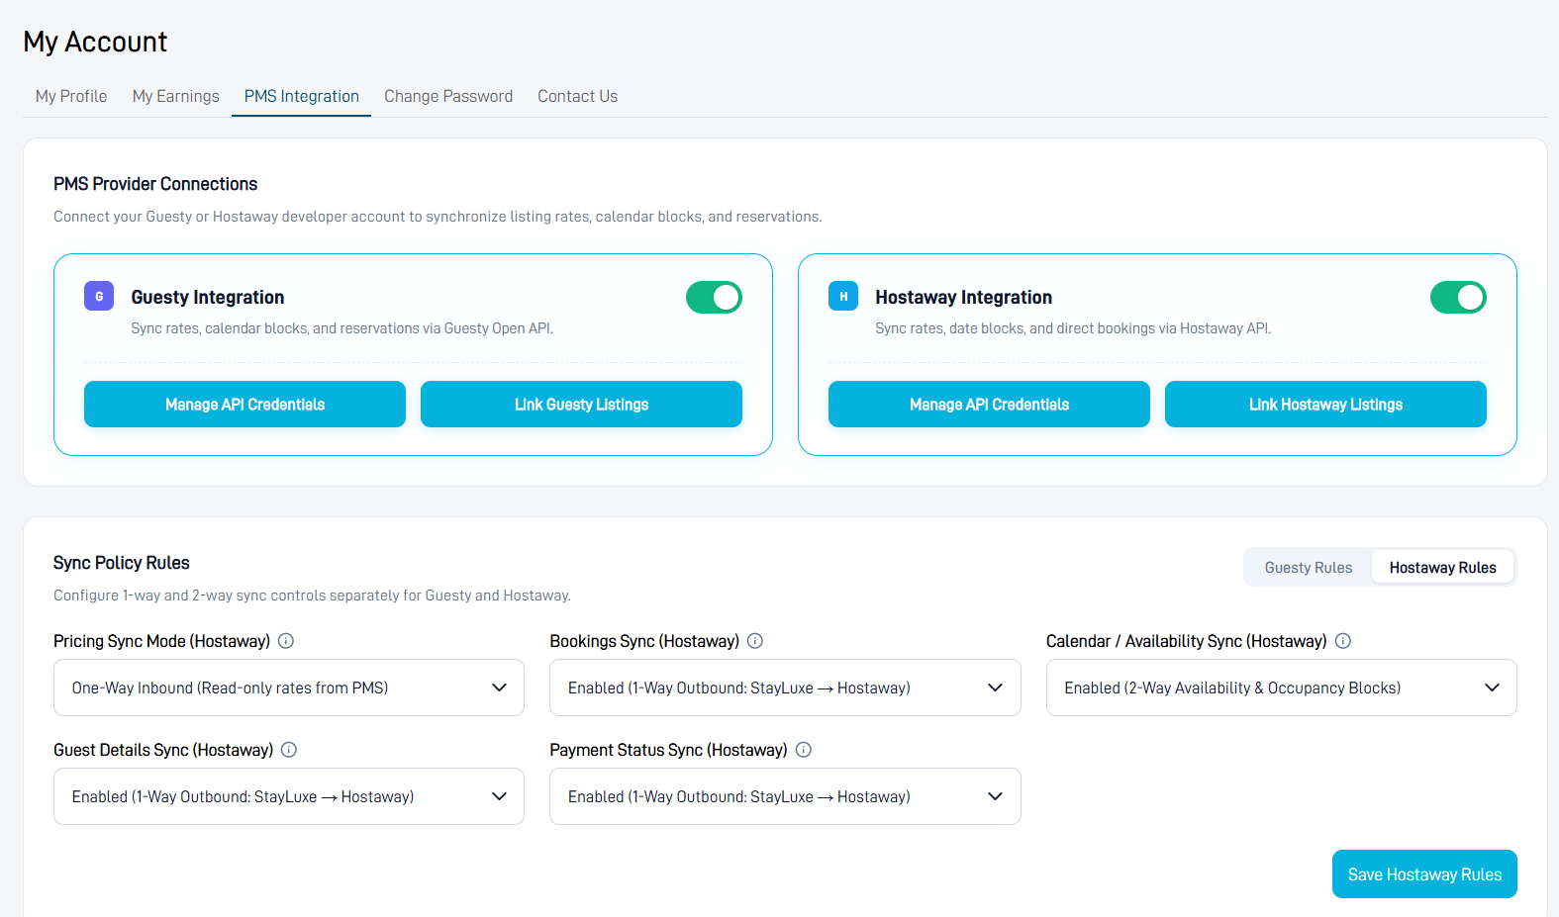Open info tooltip for Pricing Sync Mode

coord(286,641)
